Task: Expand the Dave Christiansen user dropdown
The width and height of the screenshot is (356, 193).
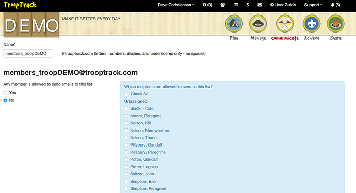Action: (x=176, y=5)
